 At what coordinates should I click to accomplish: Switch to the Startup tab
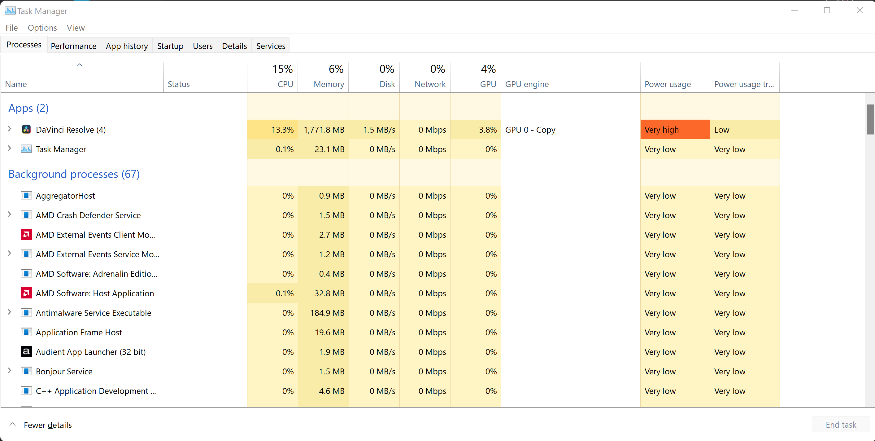pyautogui.click(x=170, y=46)
